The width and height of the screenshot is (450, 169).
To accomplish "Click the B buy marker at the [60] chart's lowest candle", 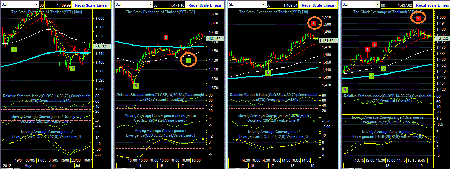I will pyautogui.click(x=136, y=86).
